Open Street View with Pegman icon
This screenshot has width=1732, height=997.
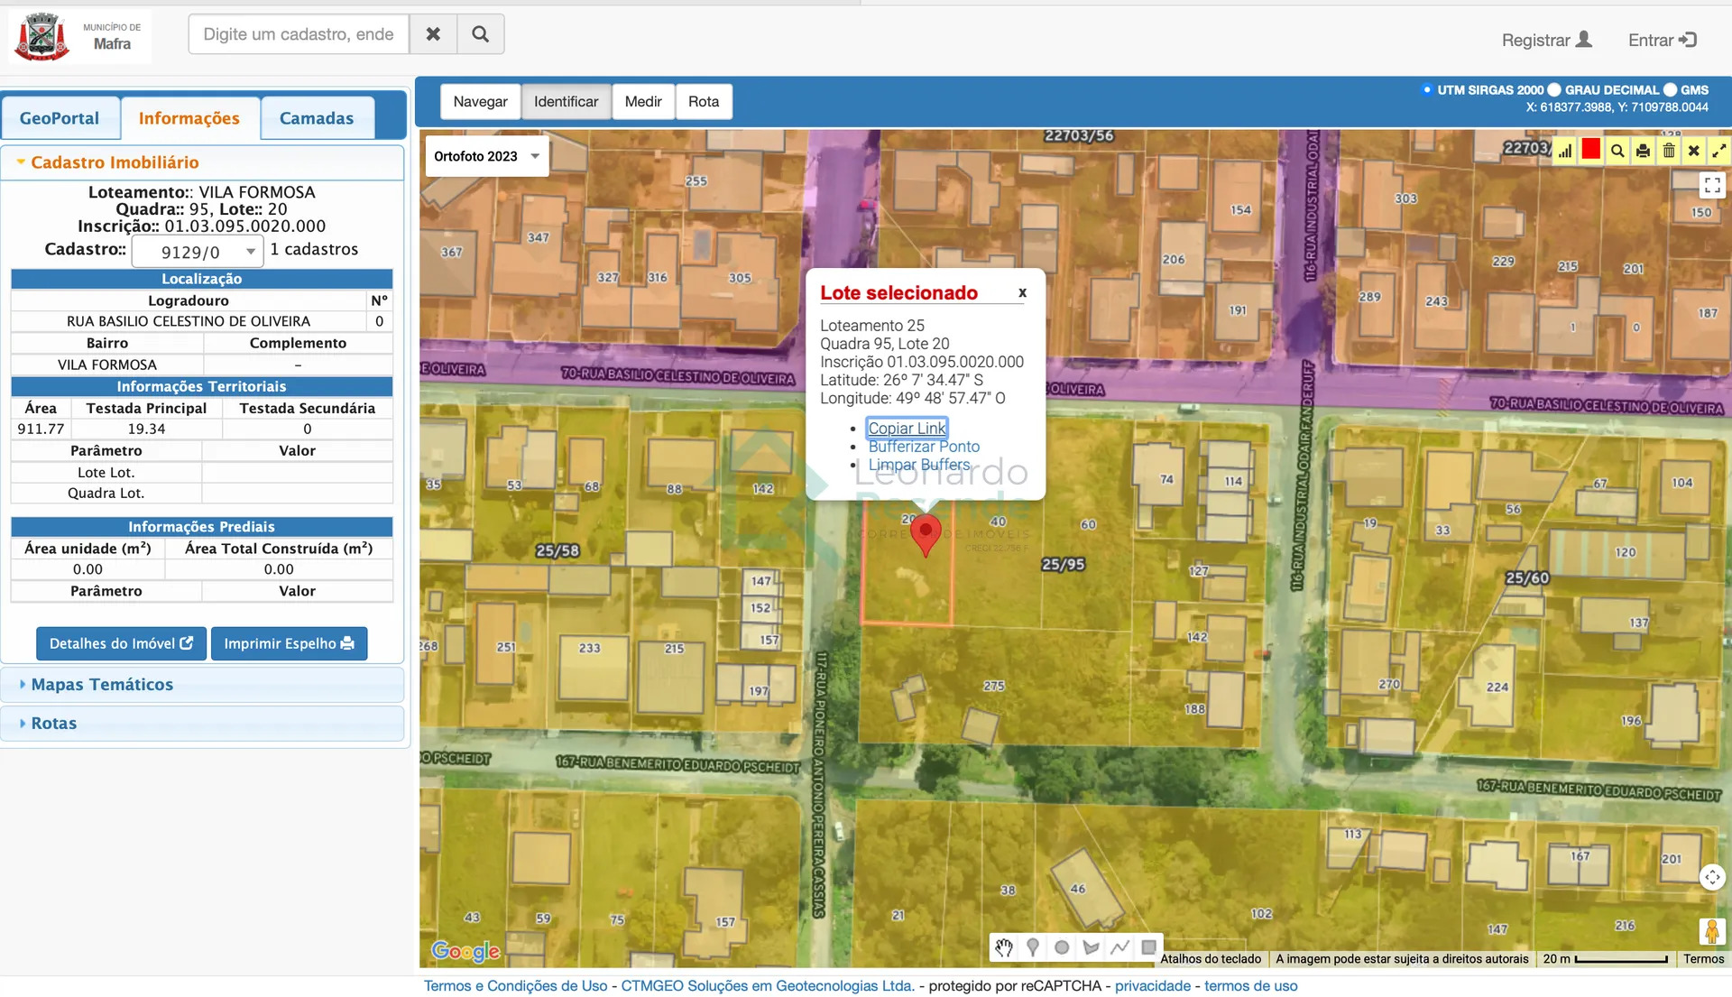(1712, 930)
